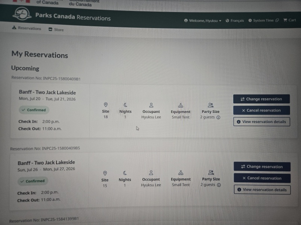
Task: Open the Store menu tab
Action: coord(56,30)
